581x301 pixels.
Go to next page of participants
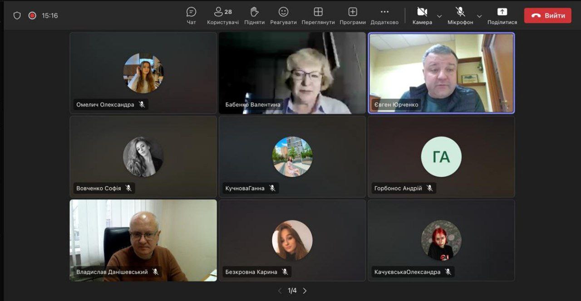305,291
